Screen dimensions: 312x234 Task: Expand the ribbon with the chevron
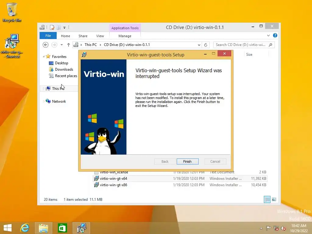click(x=268, y=35)
